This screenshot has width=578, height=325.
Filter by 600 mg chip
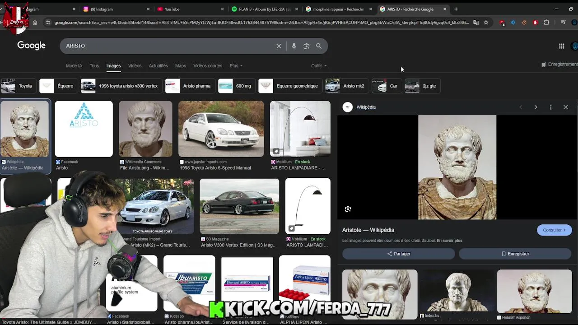pos(236,86)
